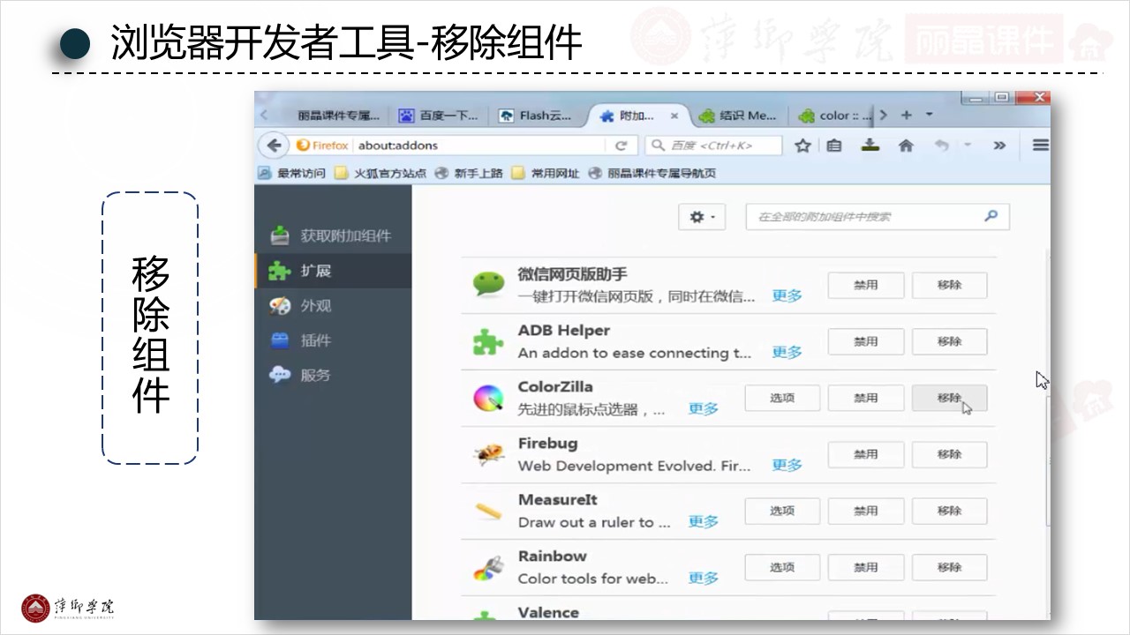This screenshot has height=635, width=1130.
Task: Click the Firefox identity icon in the address bar
Action: click(322, 146)
